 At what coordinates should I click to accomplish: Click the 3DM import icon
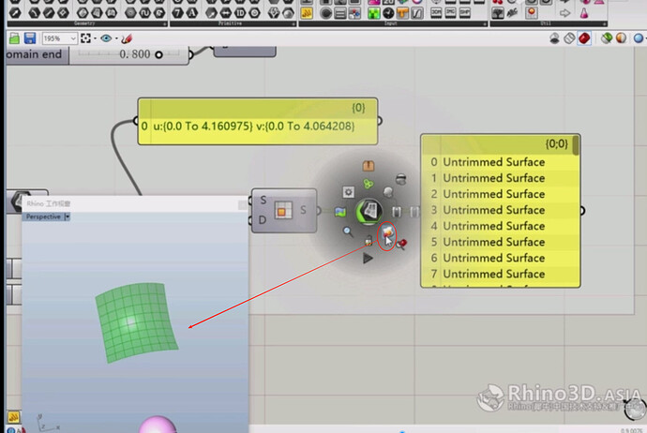[436, 12]
